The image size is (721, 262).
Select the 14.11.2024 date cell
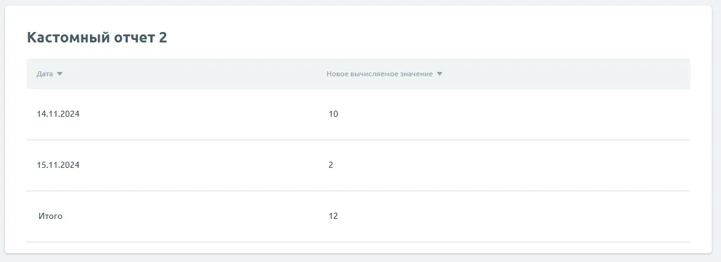[58, 114]
